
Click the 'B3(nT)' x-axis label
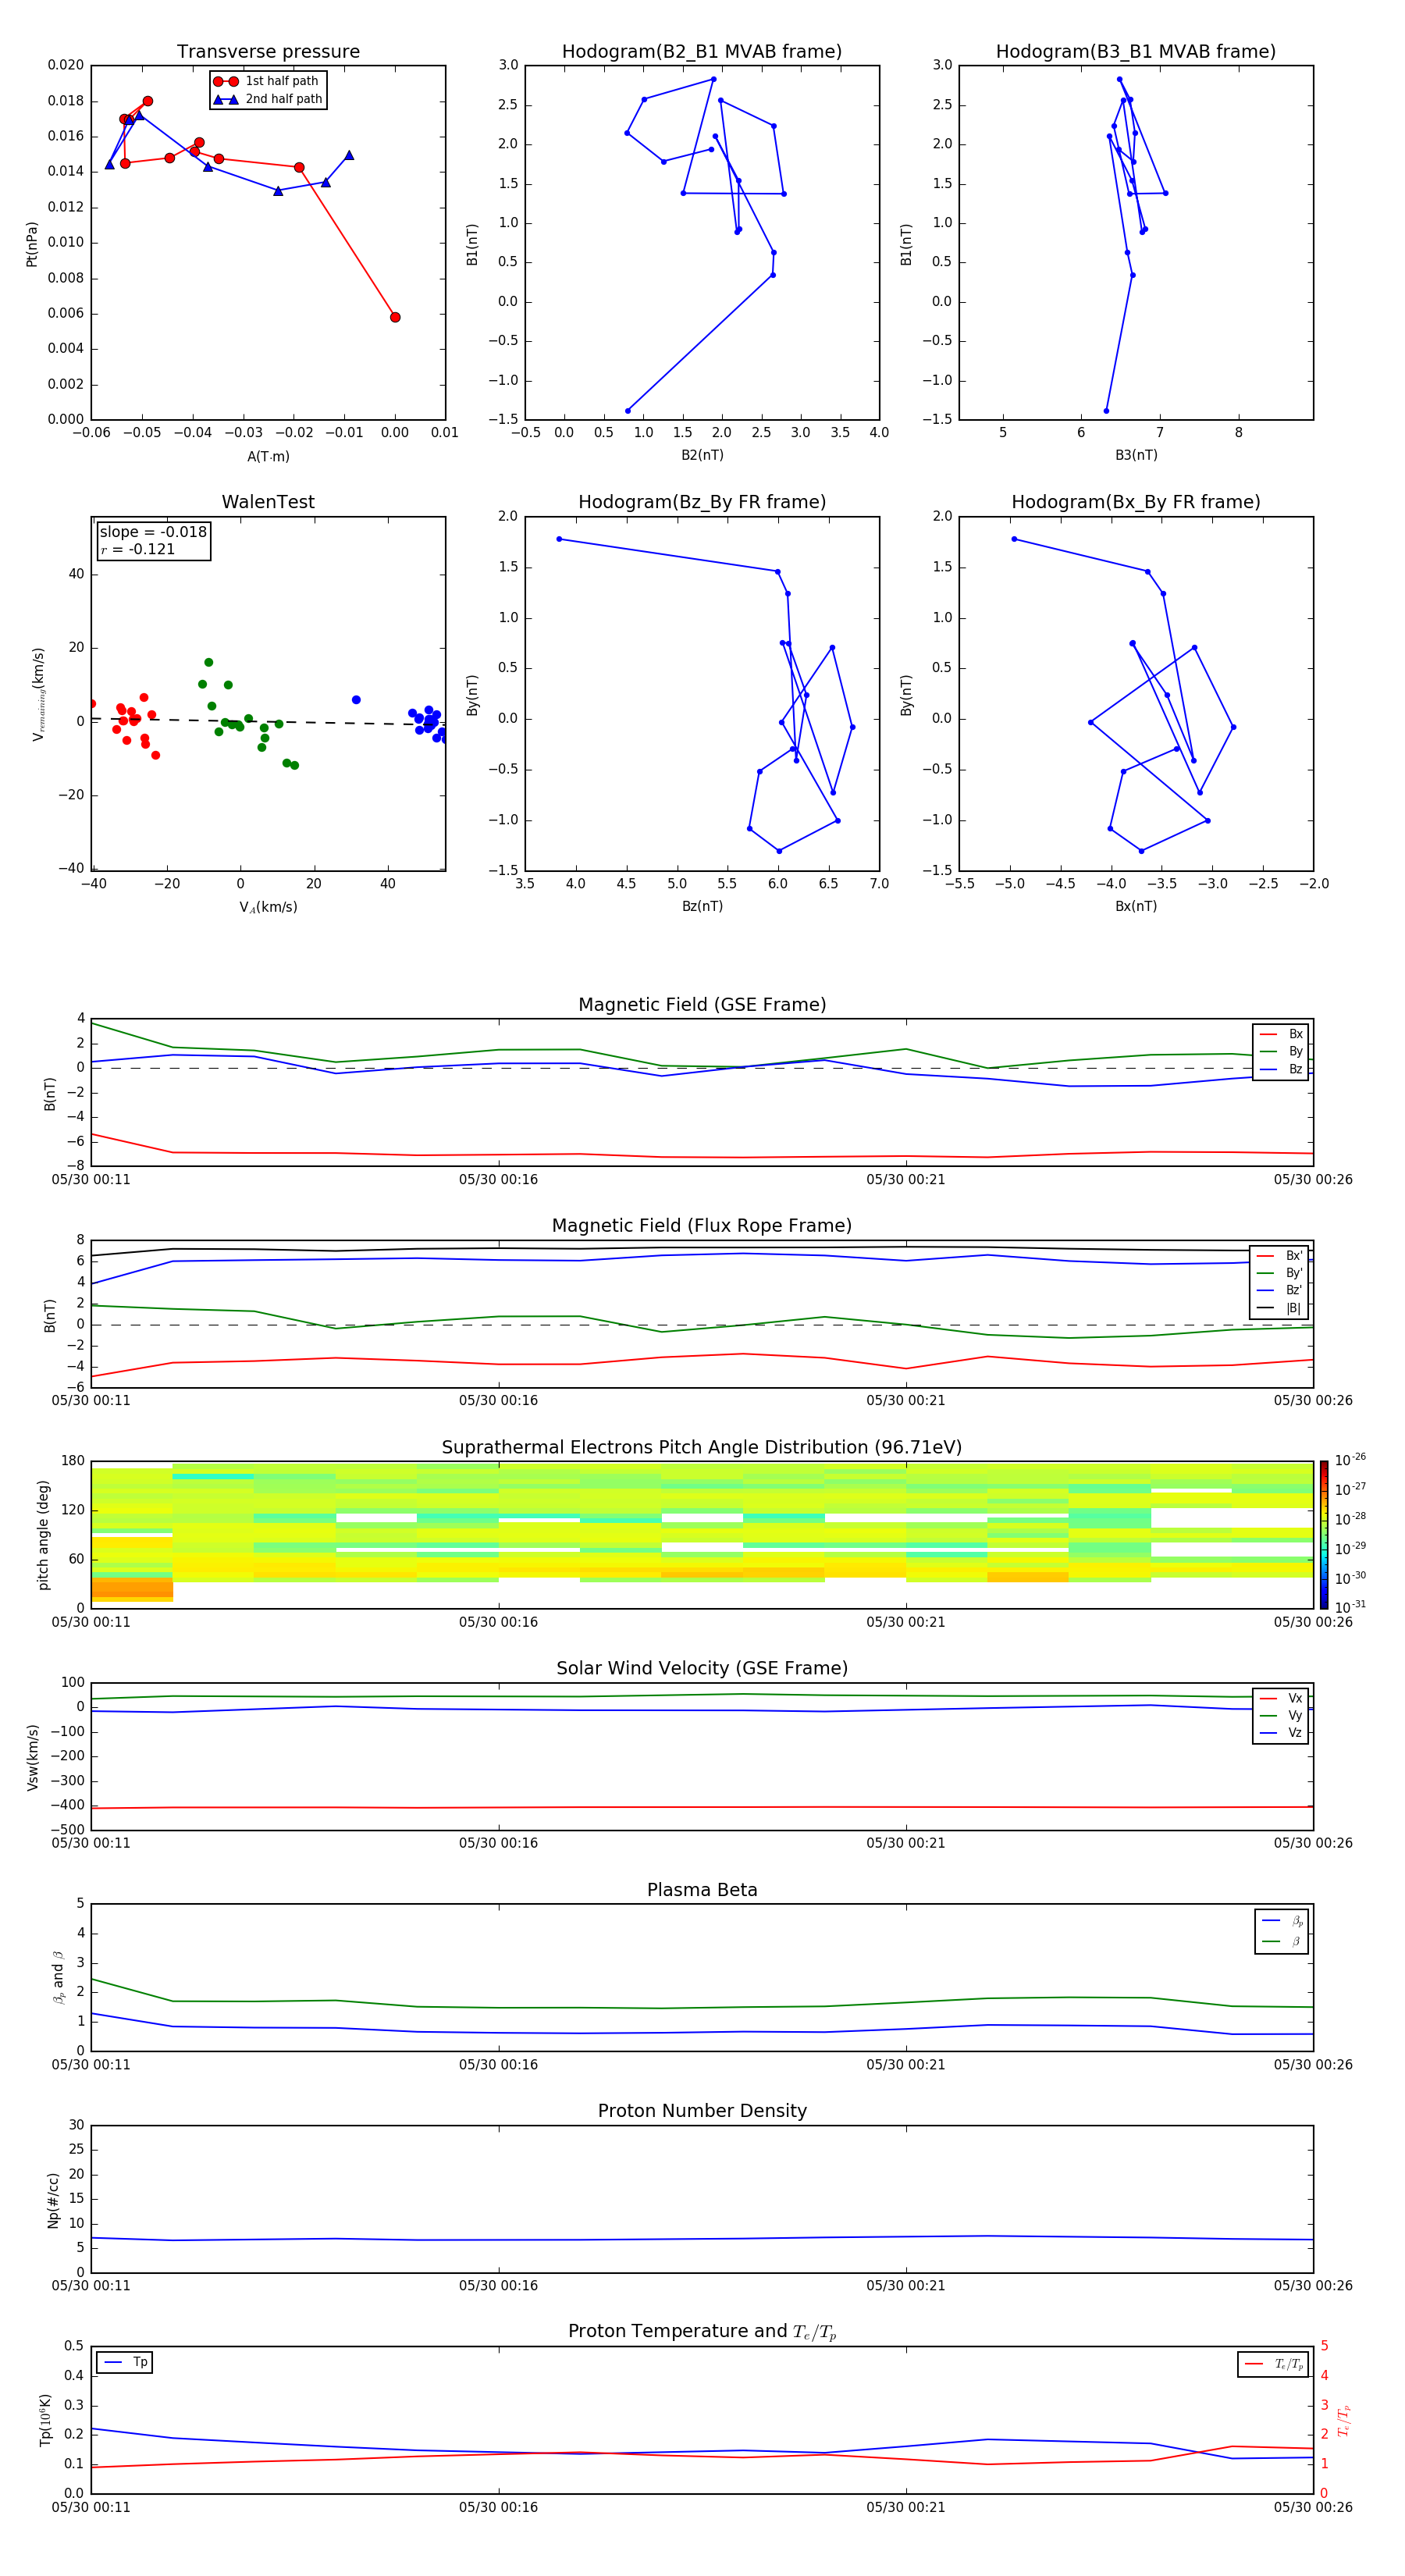1136,455
